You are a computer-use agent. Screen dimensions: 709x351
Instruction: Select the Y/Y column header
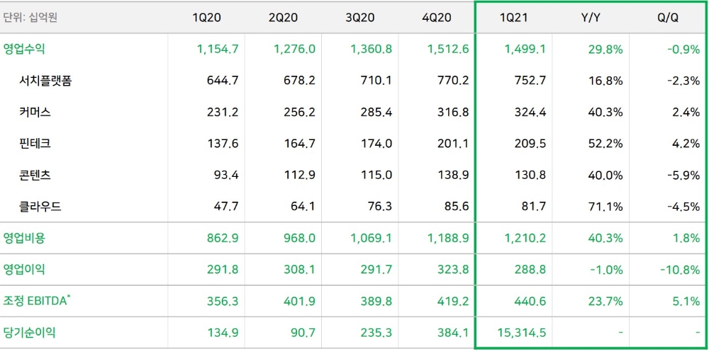coord(591,18)
